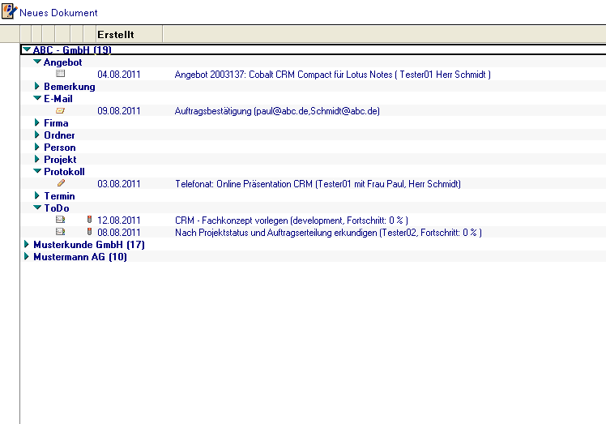Open the Angebot 2003137 Cobalt CRM Compact document
Screen dimensions: 606x424
(x=332, y=75)
